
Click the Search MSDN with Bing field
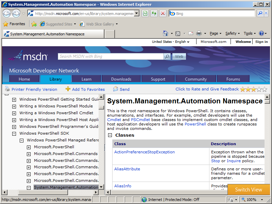click(x=111, y=56)
